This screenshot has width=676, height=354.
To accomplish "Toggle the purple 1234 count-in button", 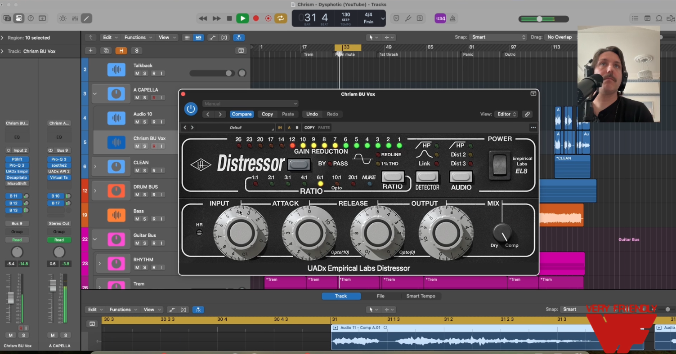I will click(440, 18).
